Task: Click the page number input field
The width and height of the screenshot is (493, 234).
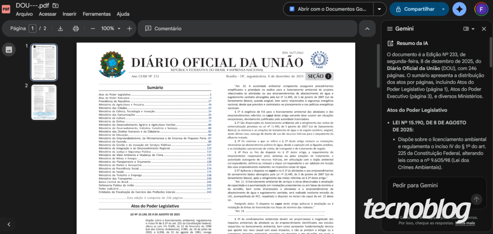Action: click(33, 28)
